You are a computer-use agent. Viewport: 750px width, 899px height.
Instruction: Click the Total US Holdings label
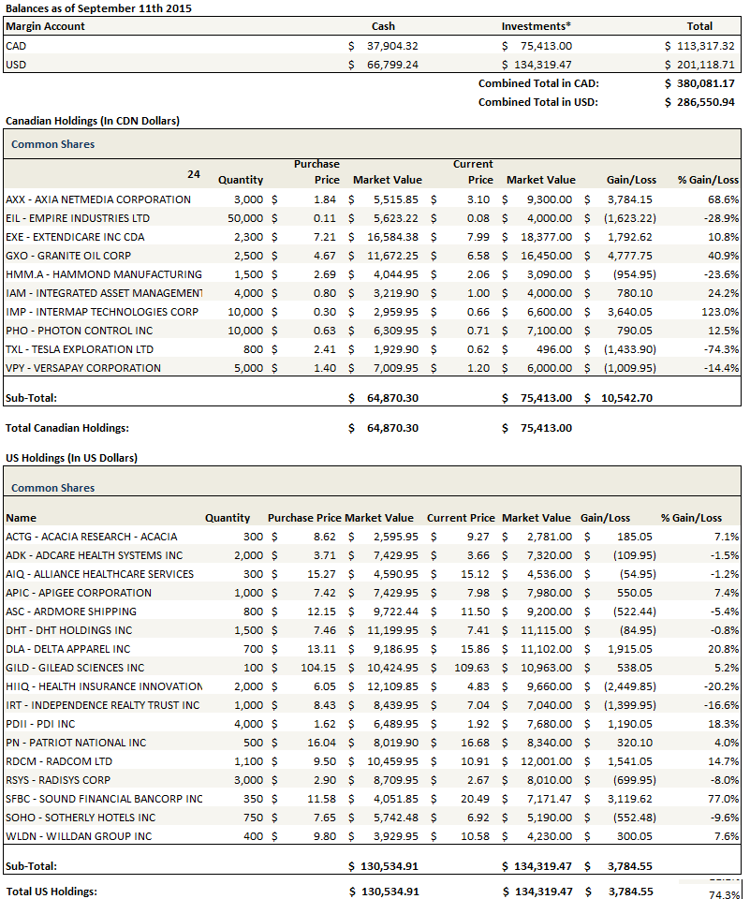51,892
